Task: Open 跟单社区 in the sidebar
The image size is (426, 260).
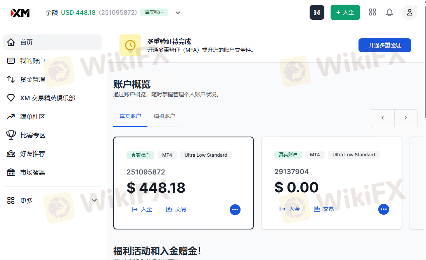Action: coord(52,116)
